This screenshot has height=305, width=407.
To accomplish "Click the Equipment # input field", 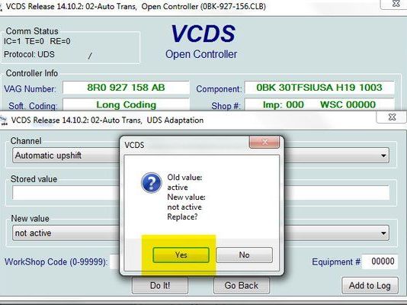I will (380, 261).
